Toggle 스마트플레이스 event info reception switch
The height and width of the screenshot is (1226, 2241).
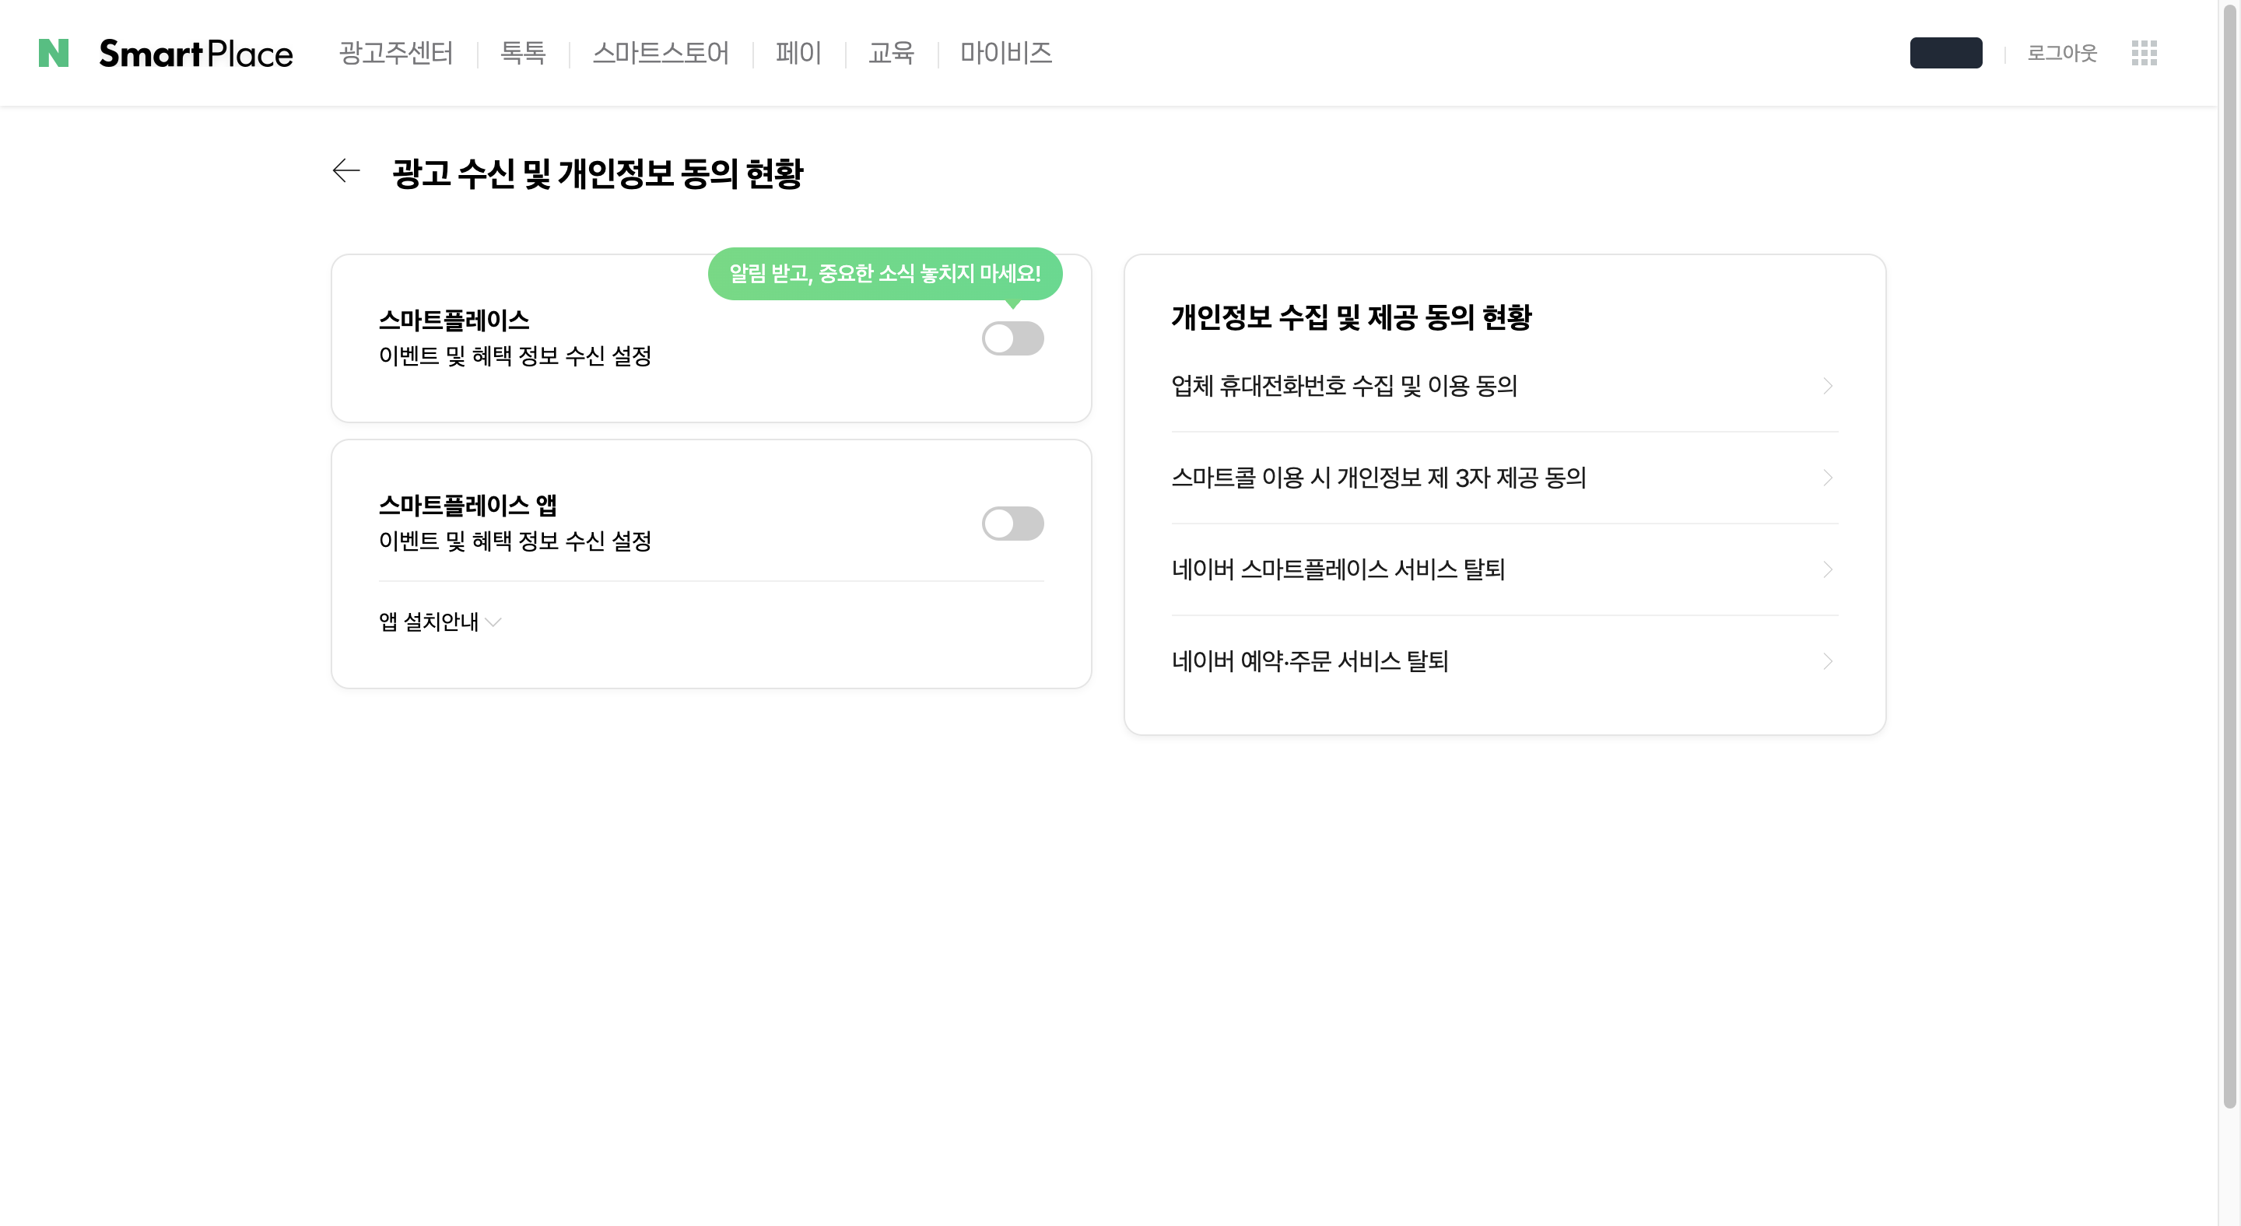[x=1012, y=338]
